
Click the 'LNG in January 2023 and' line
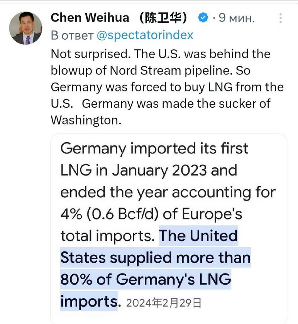pyautogui.click(x=149, y=170)
